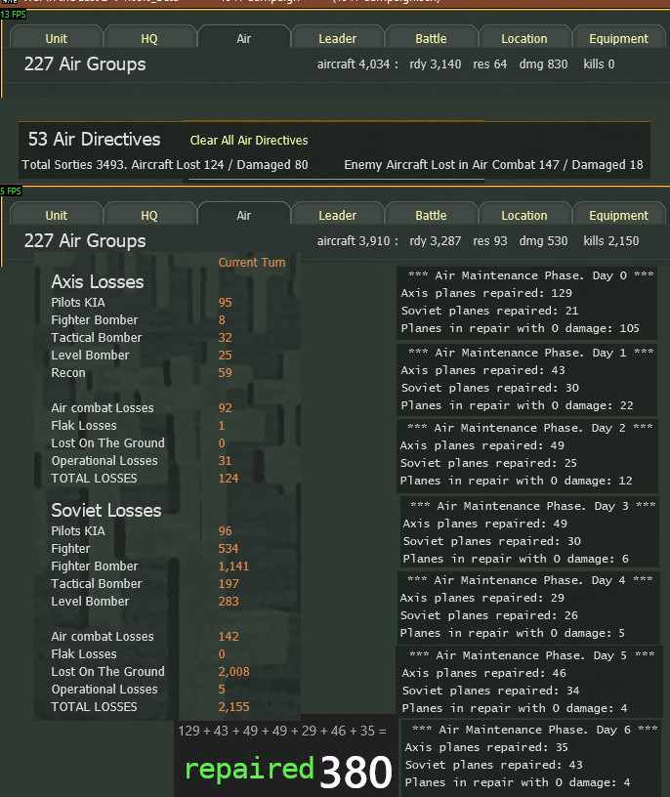The height and width of the screenshot is (797, 670).
Task: Click the Axis planes repaired: 29 line
Action: [482, 598]
